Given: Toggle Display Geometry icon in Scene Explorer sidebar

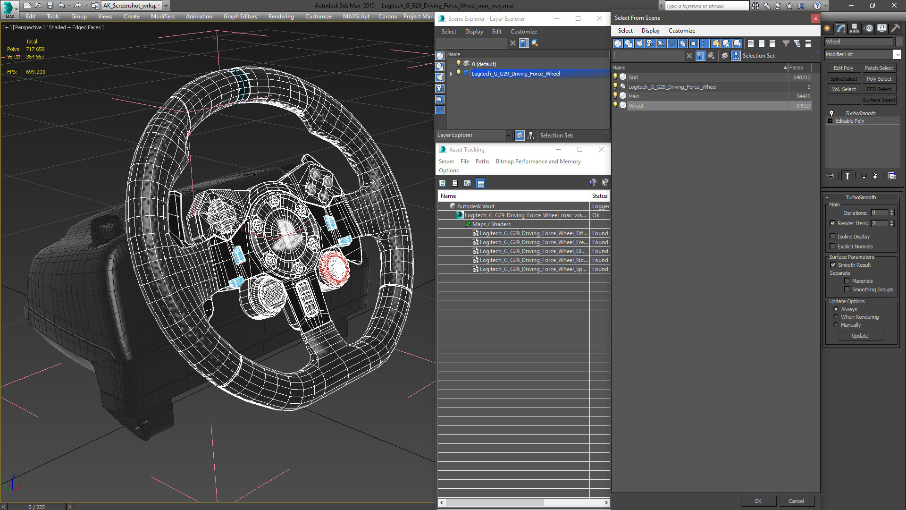Looking at the screenshot, I should (x=440, y=56).
